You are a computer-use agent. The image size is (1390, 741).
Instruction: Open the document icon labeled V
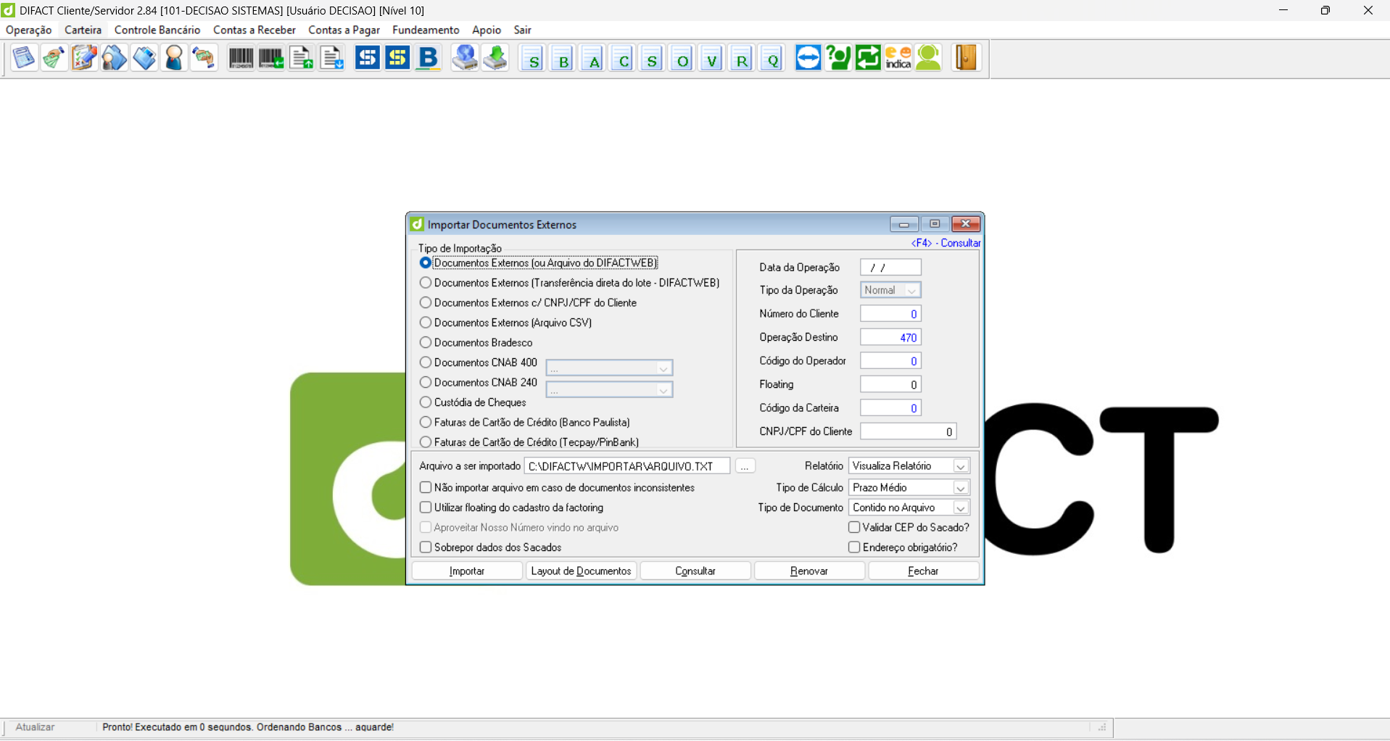[x=711, y=58]
